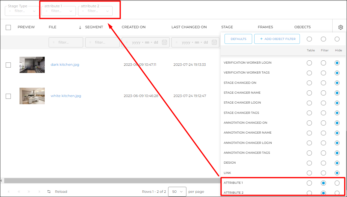Click ADD OBJECT FILTER button

point(277,39)
